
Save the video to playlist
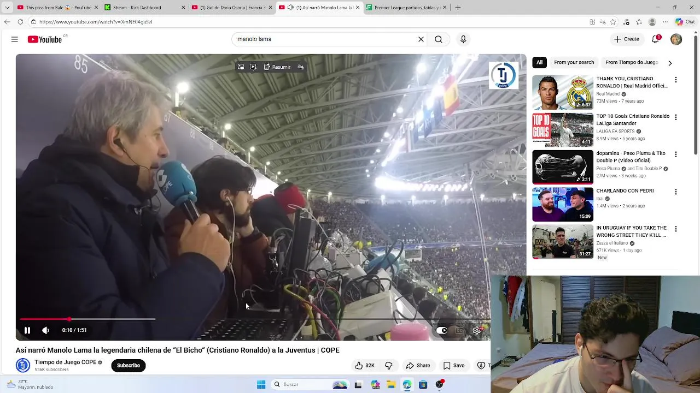point(454,366)
